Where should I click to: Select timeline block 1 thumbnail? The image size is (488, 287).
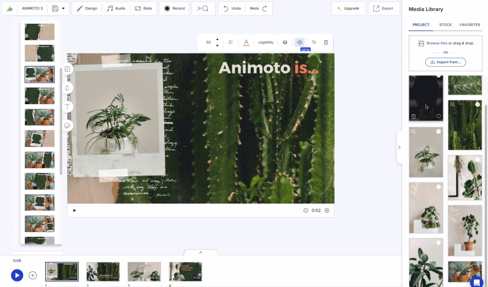coord(62,272)
